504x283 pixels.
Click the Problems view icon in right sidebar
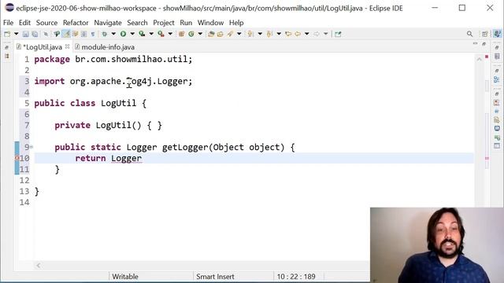click(497, 103)
